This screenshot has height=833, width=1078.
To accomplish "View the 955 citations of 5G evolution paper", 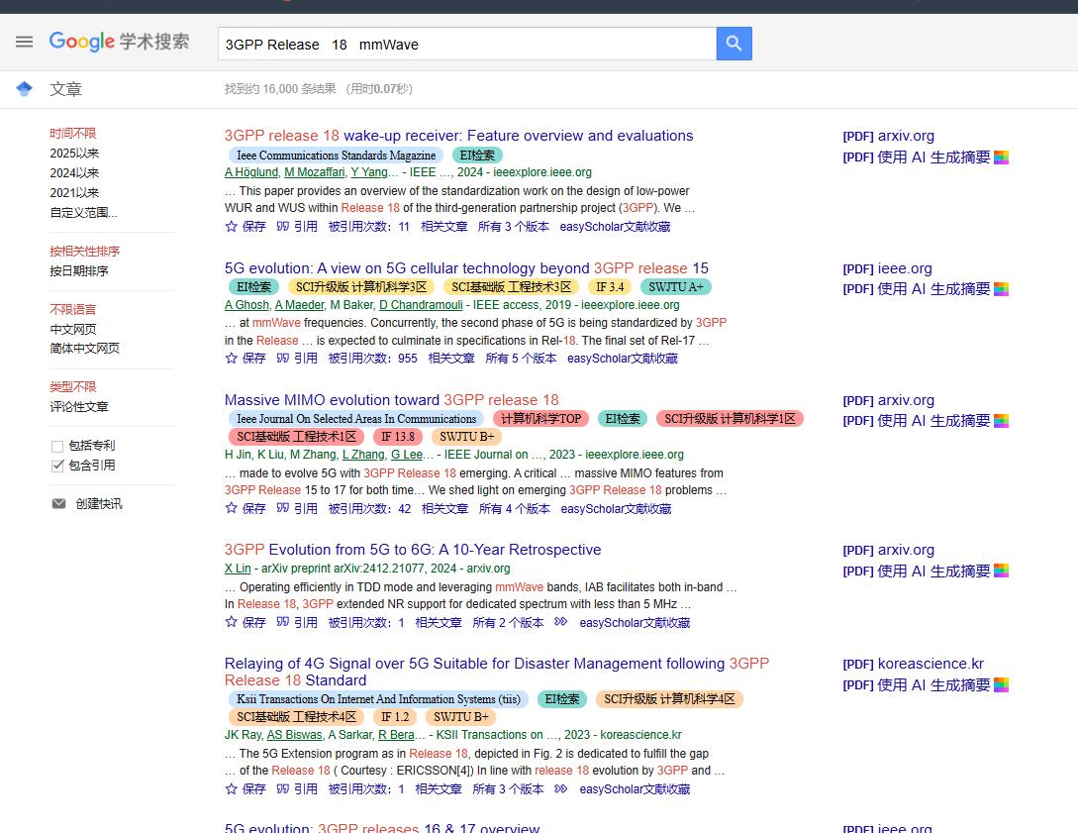I will click(372, 359).
